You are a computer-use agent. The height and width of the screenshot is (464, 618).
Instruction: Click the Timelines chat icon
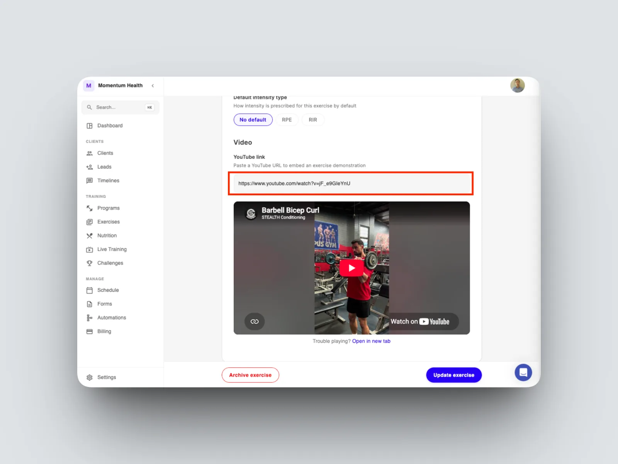click(x=90, y=181)
